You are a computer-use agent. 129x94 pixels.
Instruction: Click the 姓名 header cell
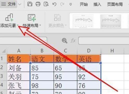coord(18,59)
